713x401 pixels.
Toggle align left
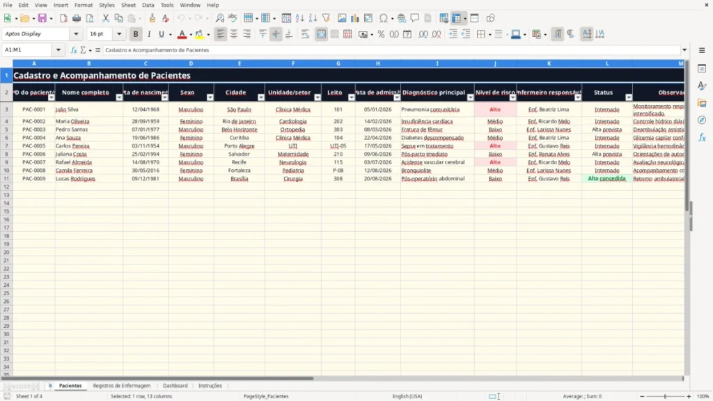[221, 34]
